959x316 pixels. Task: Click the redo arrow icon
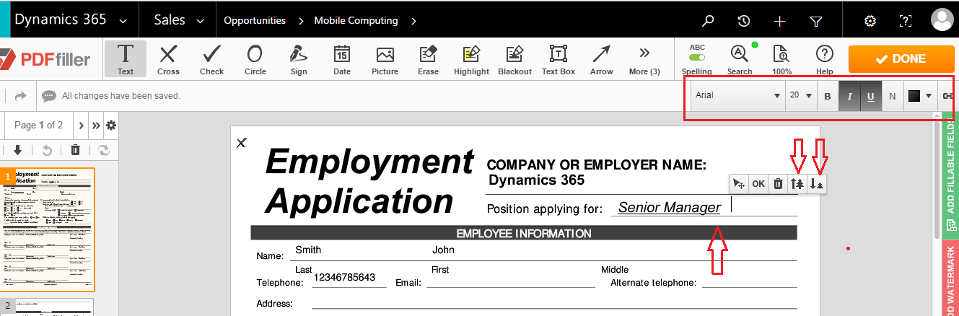pos(21,95)
